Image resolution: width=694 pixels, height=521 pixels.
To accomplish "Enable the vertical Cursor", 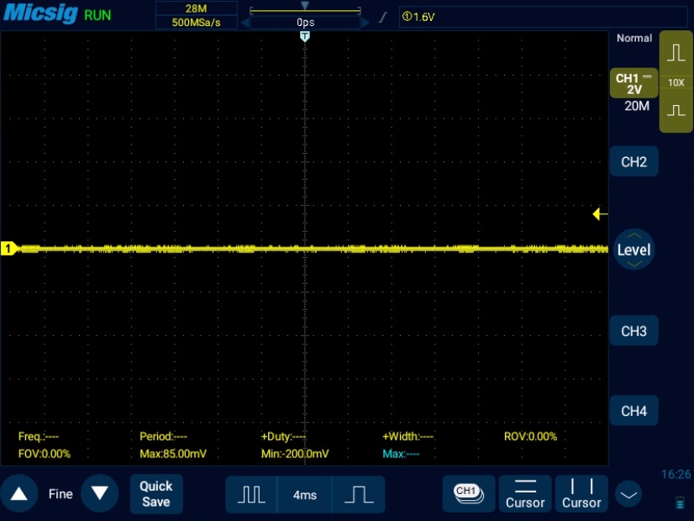I will (x=581, y=493).
